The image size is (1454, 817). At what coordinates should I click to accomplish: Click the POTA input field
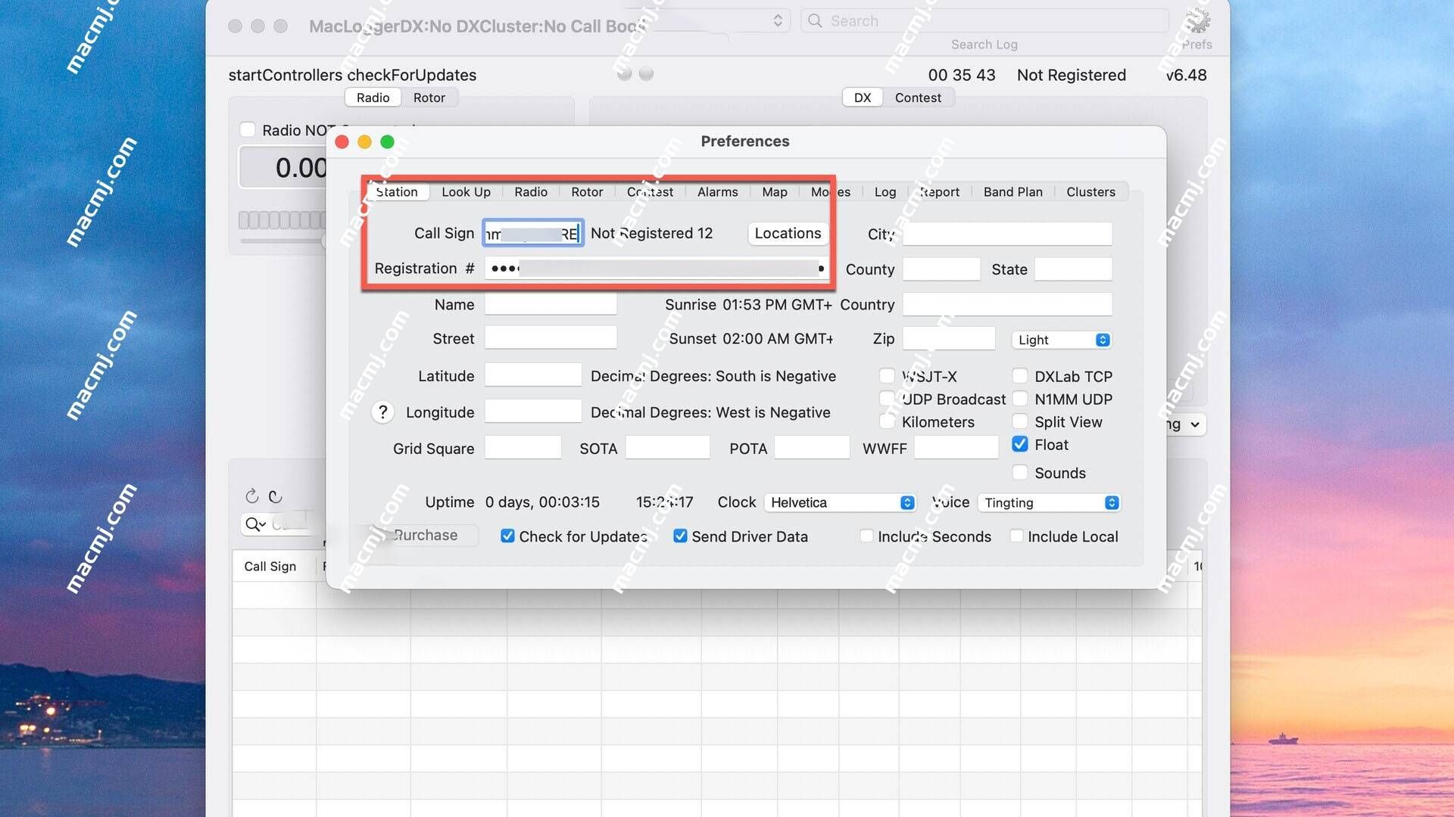[812, 448]
